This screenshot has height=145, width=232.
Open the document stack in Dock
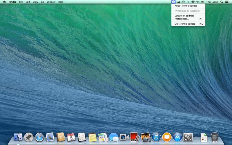[204, 137]
